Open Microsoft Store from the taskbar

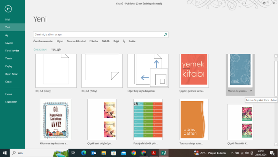tap(114, 153)
